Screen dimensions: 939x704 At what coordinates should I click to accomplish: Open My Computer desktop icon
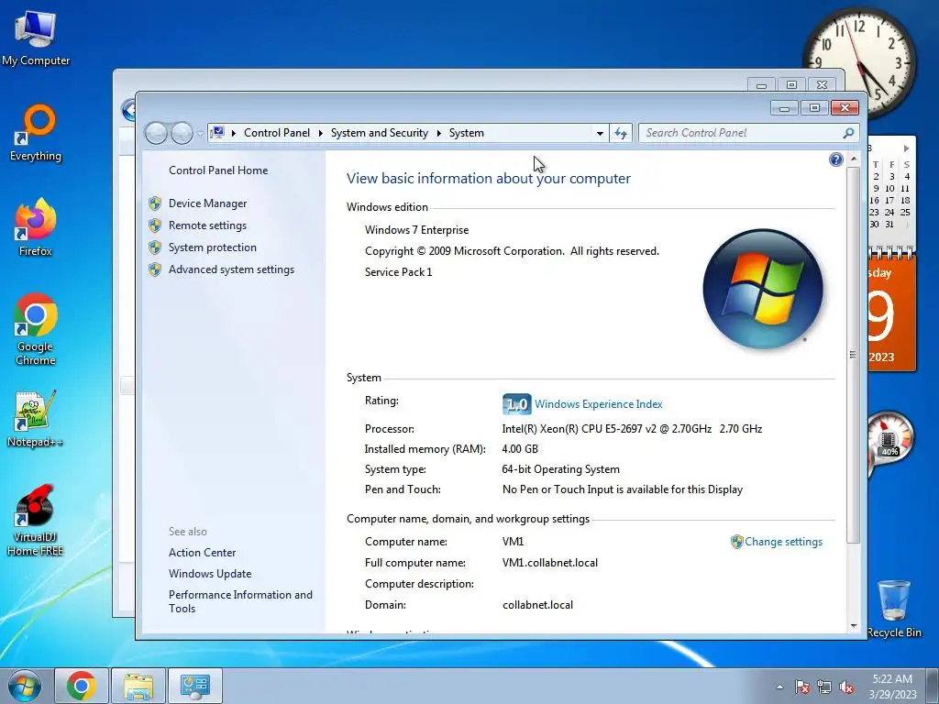pos(36,38)
